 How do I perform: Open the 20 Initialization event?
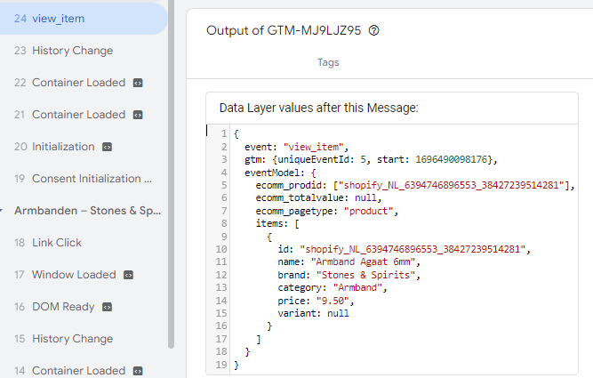click(84, 147)
